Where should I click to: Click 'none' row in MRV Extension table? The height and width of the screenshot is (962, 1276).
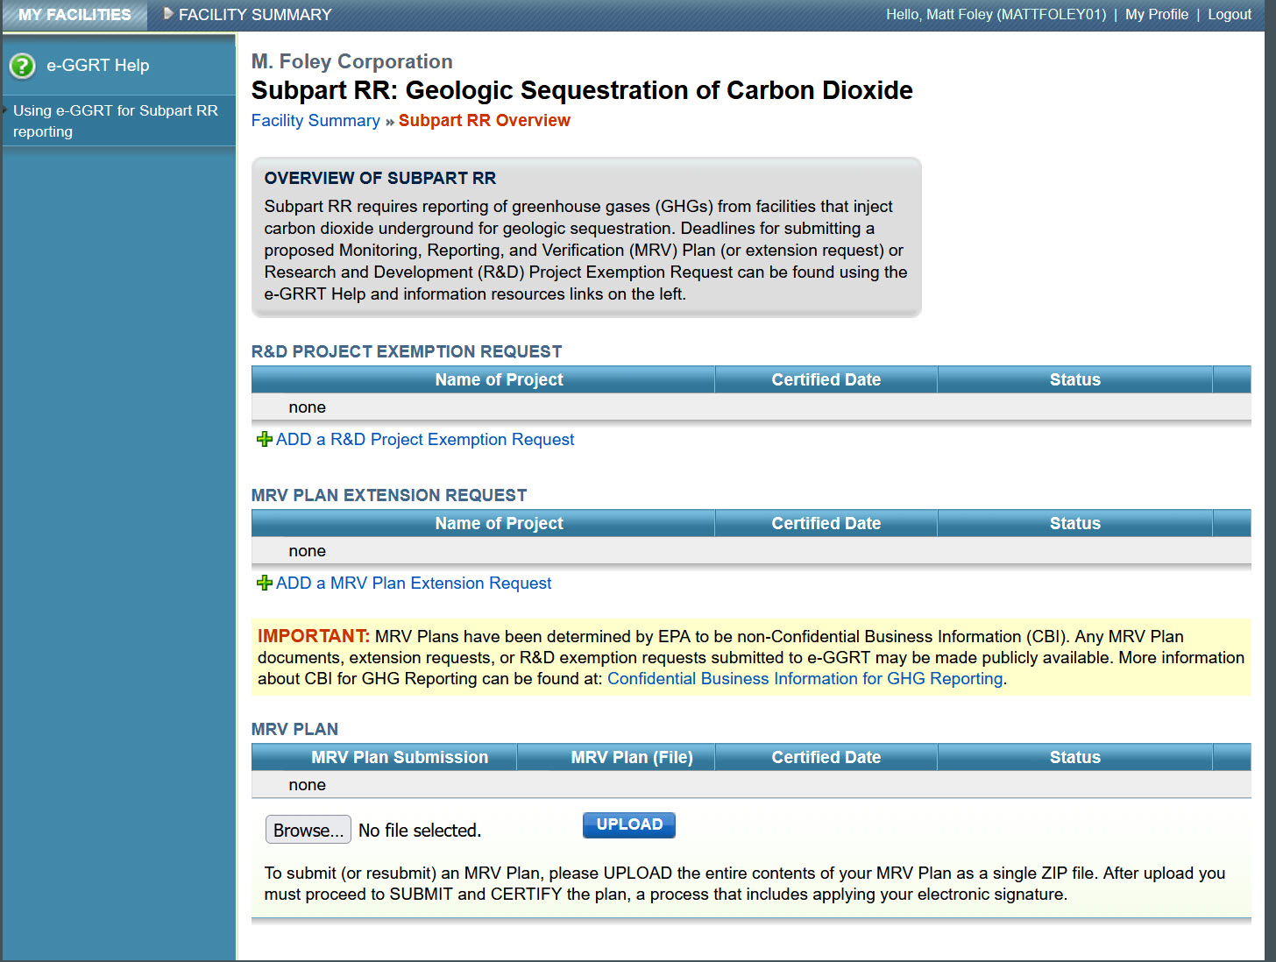pos(751,551)
